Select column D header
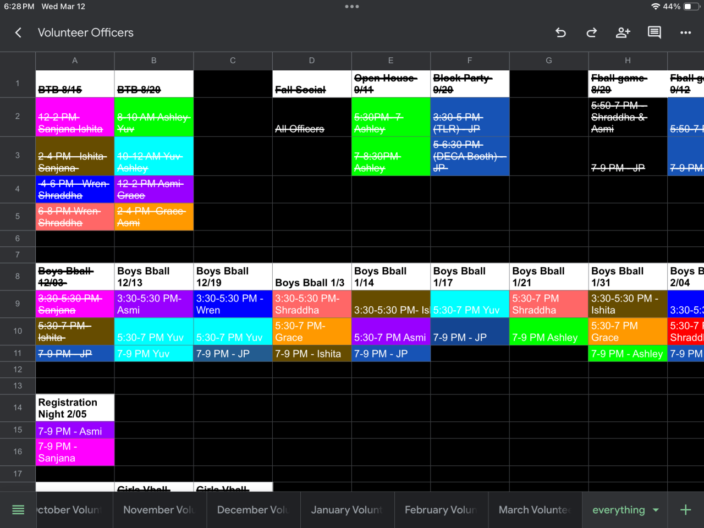704x528 pixels. click(312, 61)
